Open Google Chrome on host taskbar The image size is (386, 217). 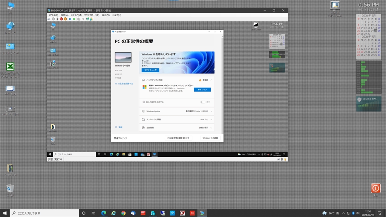click(123, 213)
